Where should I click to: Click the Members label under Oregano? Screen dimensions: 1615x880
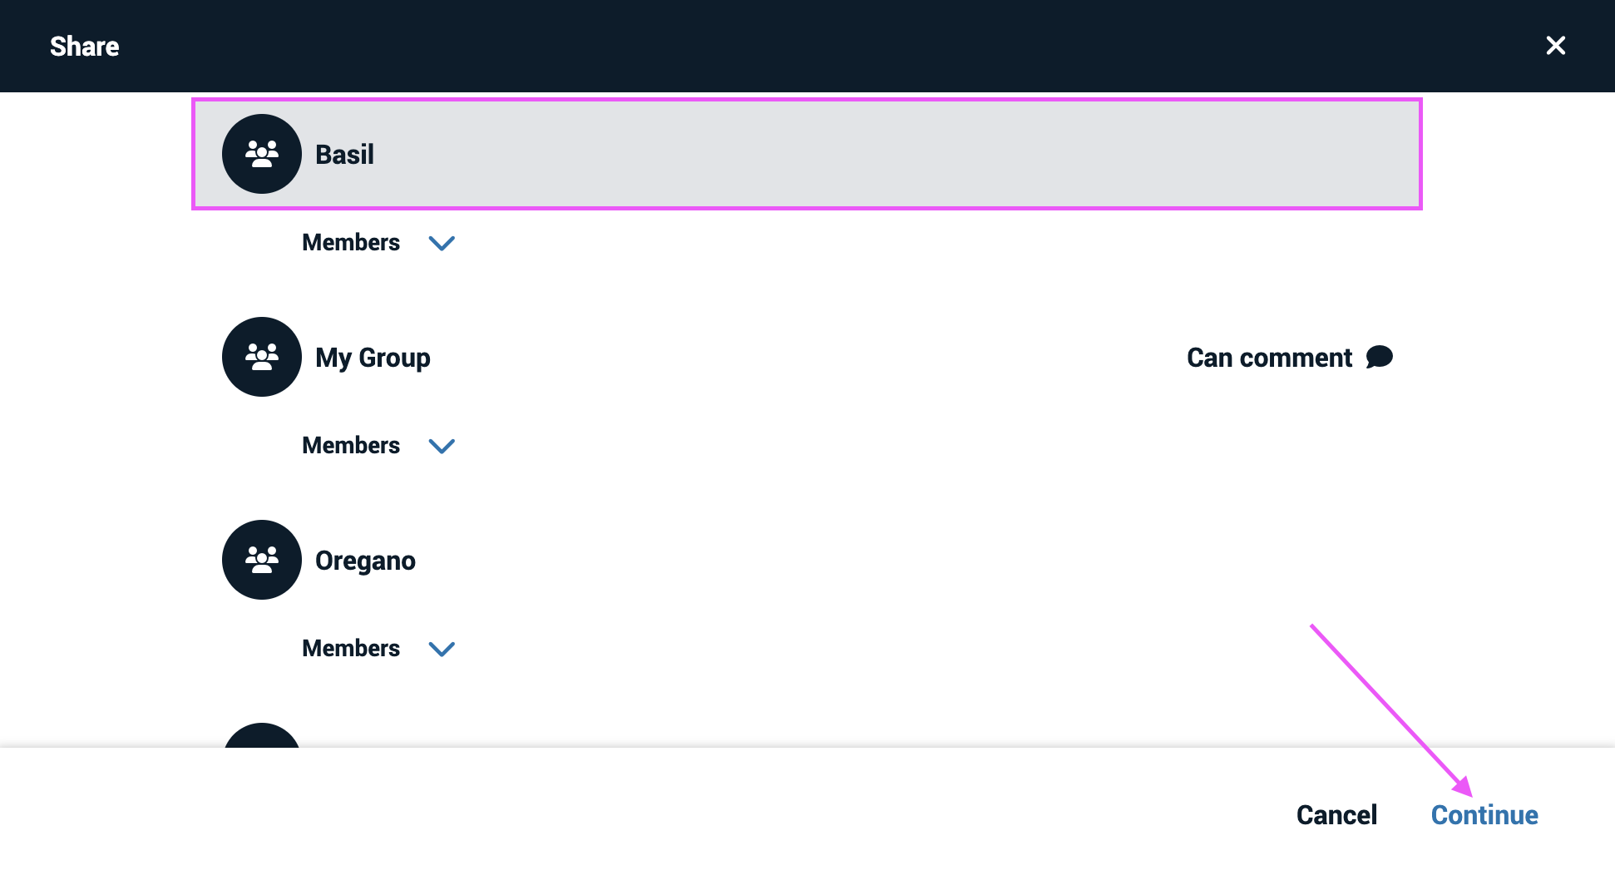[351, 648]
